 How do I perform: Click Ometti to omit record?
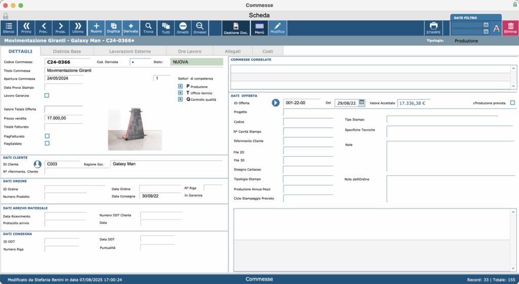182,28
